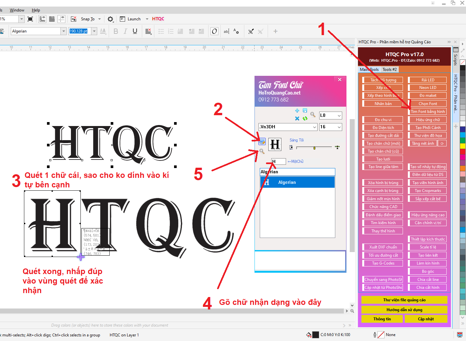Click green refresh arrows icon
The width and height of the screenshot is (466, 341).
pos(305,118)
